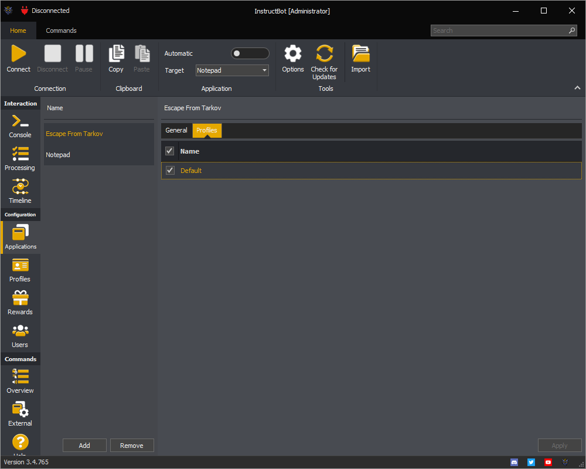The width and height of the screenshot is (586, 469).
Task: Click the Import folder icon
Action: pos(360,53)
